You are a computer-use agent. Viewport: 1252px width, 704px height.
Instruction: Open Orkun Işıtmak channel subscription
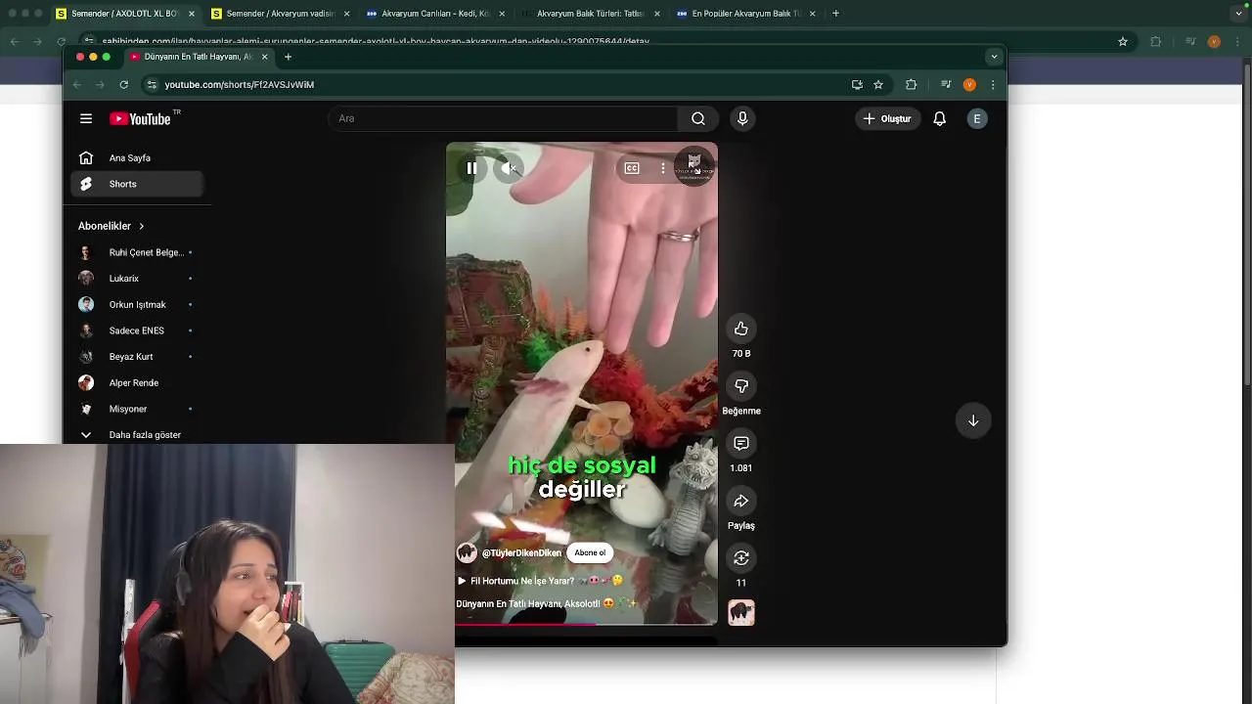[137, 304]
